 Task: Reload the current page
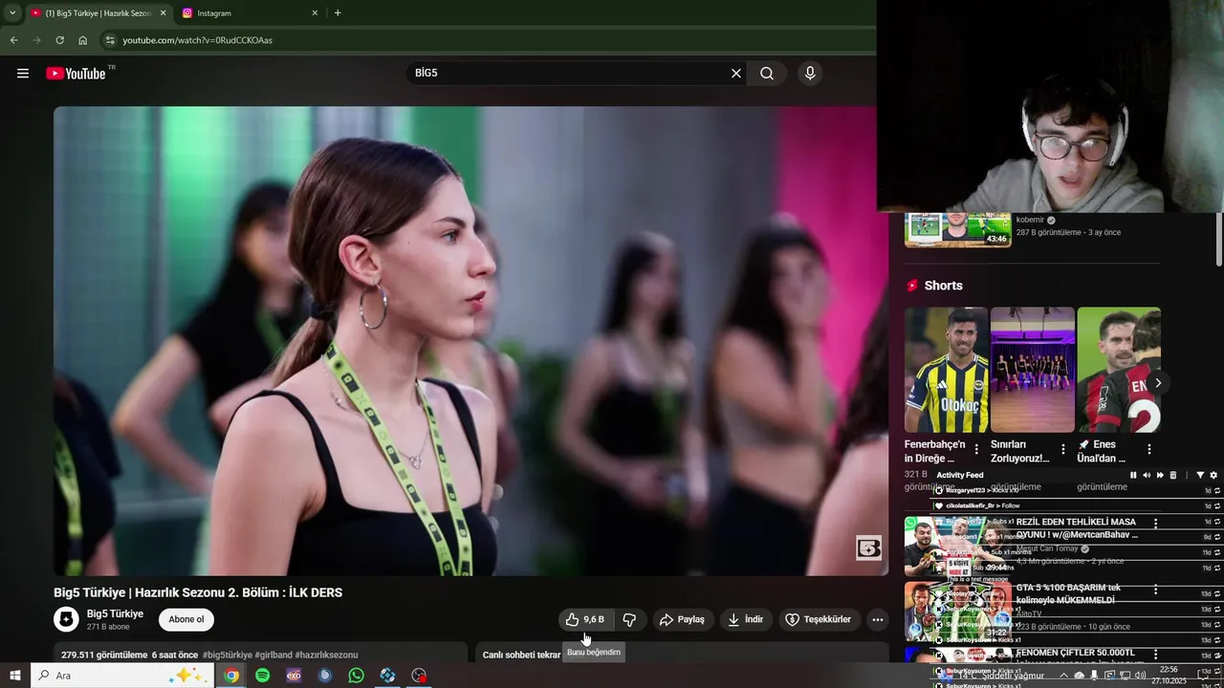(59, 40)
